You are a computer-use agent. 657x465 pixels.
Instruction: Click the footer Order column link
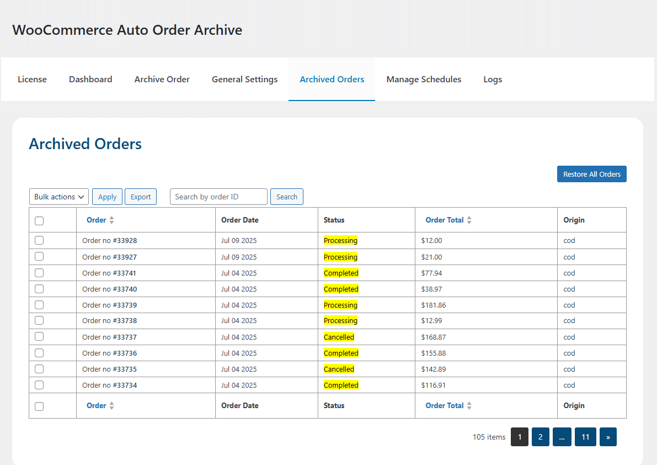[97, 405]
